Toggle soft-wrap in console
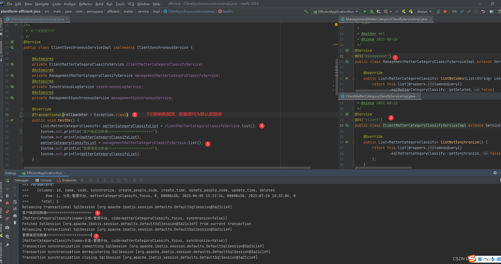 click(15, 202)
